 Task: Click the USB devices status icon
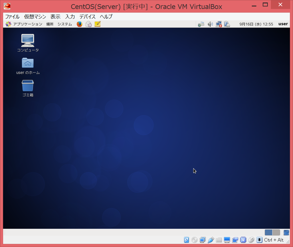pyautogui.click(x=211, y=240)
